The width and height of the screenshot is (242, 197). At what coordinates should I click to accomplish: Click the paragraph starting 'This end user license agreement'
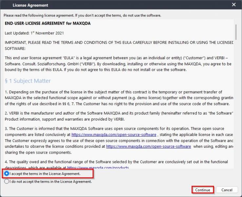[118, 64]
